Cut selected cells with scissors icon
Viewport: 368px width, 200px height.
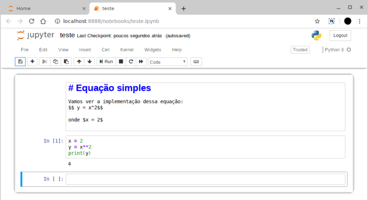pyautogui.click(x=45, y=62)
